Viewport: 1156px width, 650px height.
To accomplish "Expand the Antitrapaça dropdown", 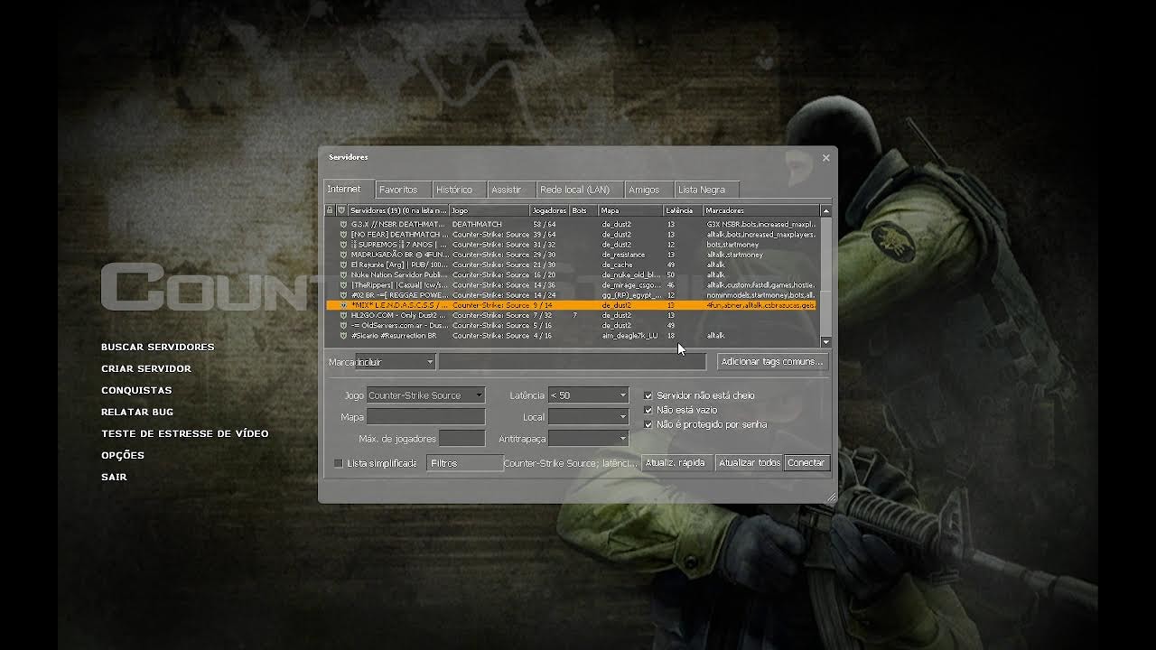I will [x=588, y=439].
